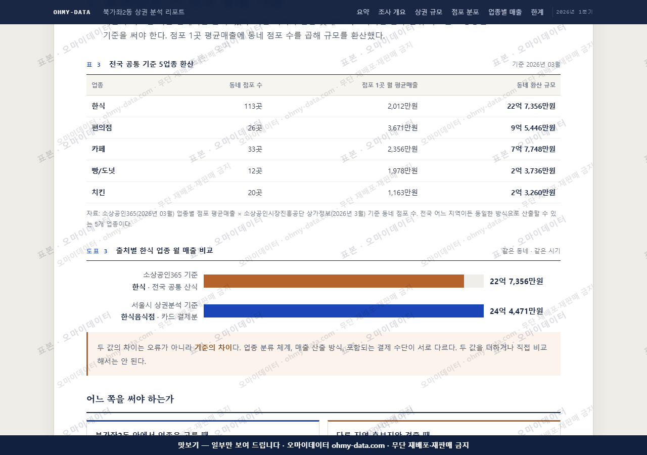
Task: Click the 12곳 store count cell
Action: (x=255, y=171)
